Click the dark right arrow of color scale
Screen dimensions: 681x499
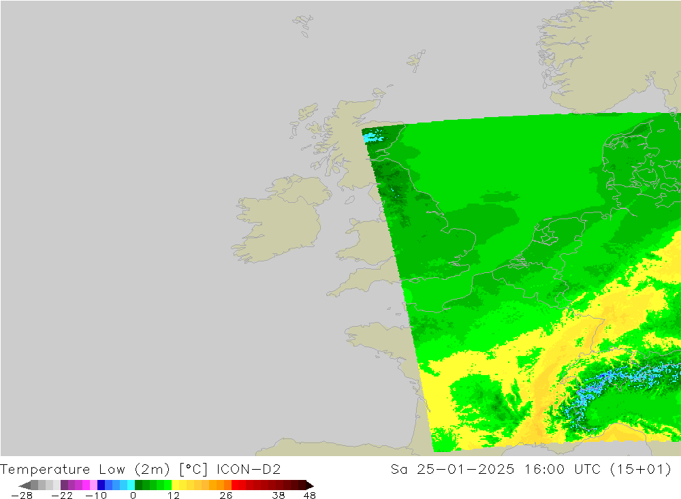click(310, 485)
